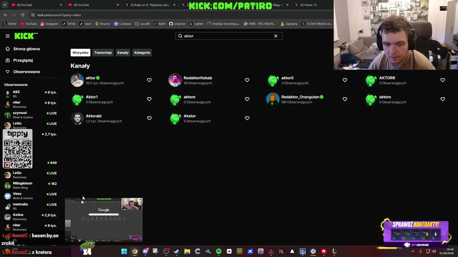Open the aktoro channel name link
Screen dimensions: 458x257
385,97
